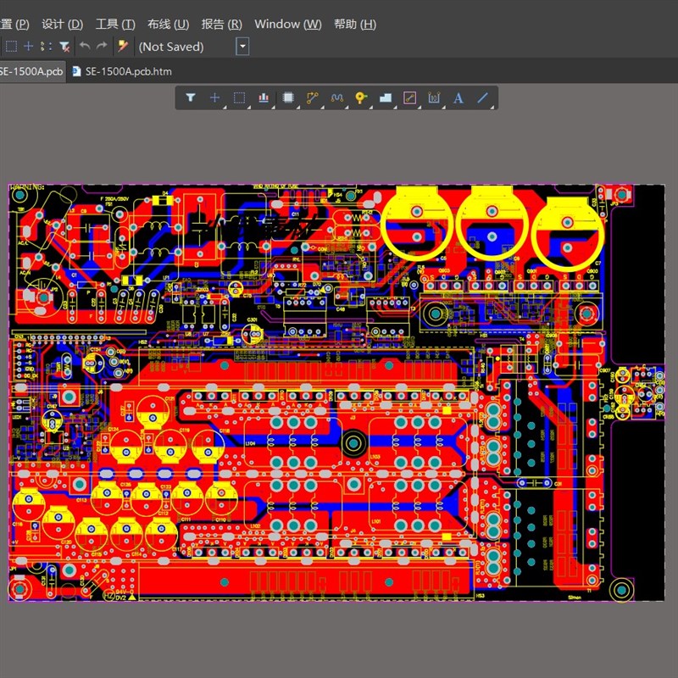Expand the (Not Saved) dropdown arrow
Viewport: 678px width, 678px height.
[x=242, y=47]
